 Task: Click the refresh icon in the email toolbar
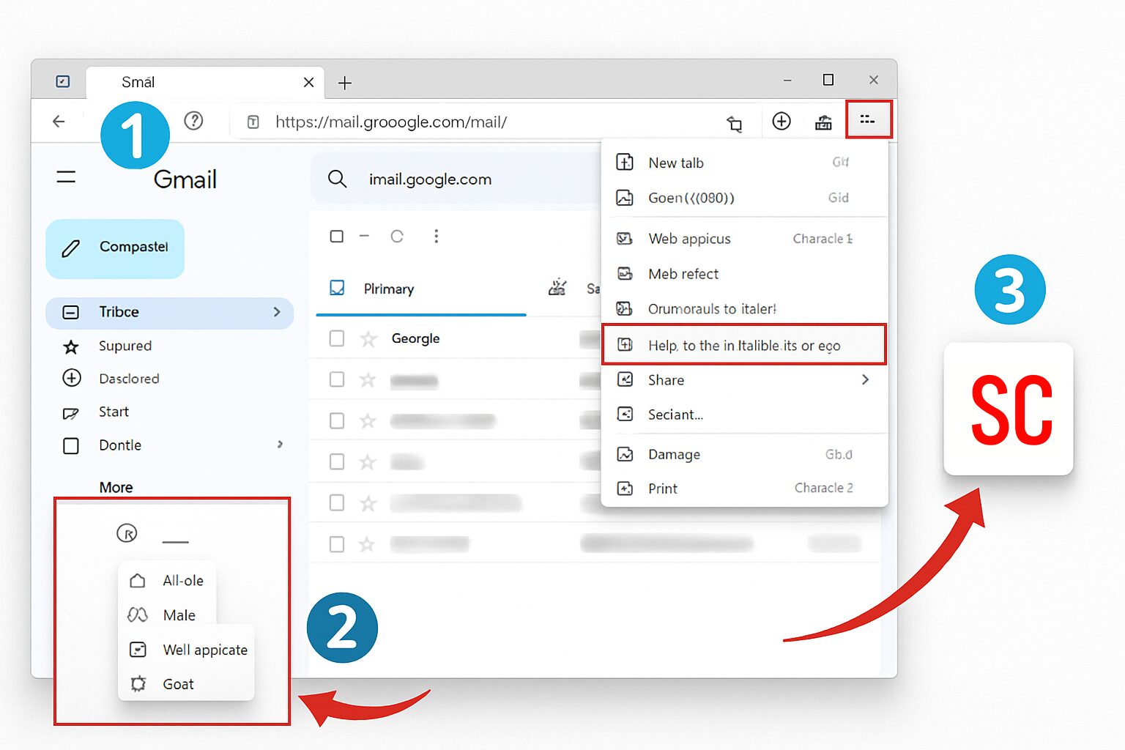[x=397, y=236]
